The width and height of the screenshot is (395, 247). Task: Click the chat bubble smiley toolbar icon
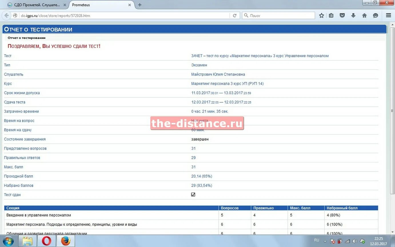pyautogui.click(x=376, y=16)
